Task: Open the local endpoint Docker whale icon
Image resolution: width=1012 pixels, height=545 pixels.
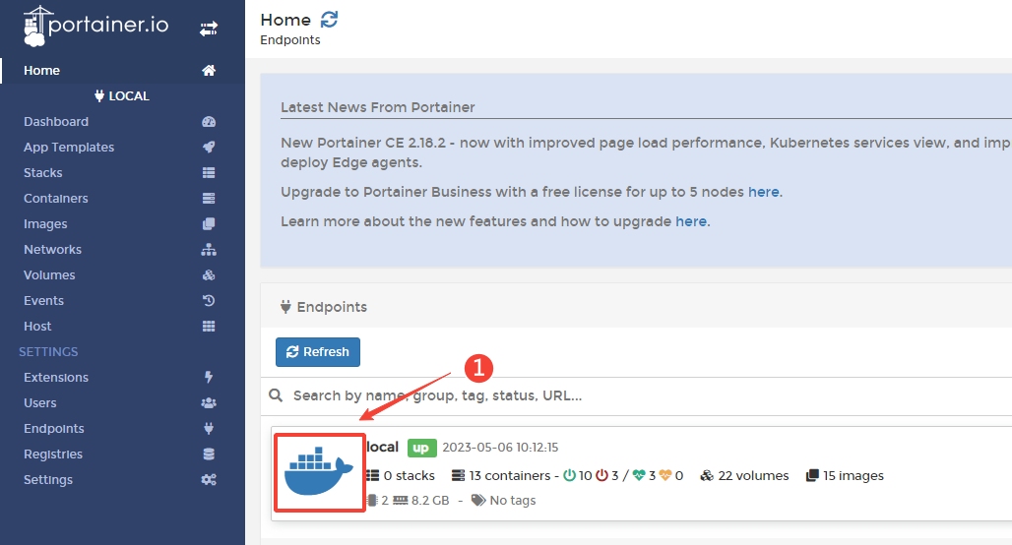Action: [320, 473]
